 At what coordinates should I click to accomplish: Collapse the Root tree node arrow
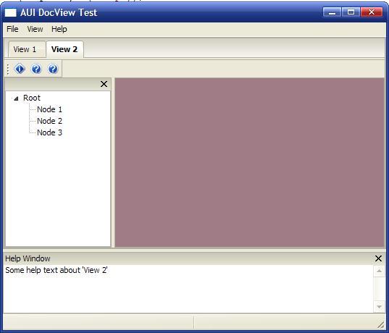[16, 98]
